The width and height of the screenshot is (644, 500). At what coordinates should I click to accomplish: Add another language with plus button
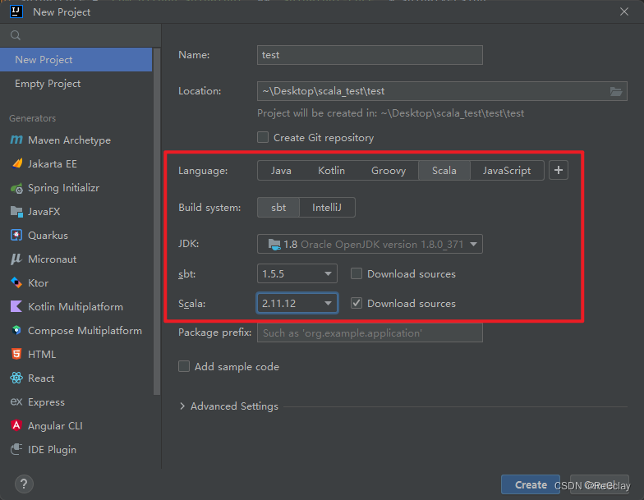click(559, 171)
